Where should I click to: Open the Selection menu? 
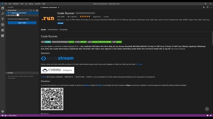click(16, 4)
